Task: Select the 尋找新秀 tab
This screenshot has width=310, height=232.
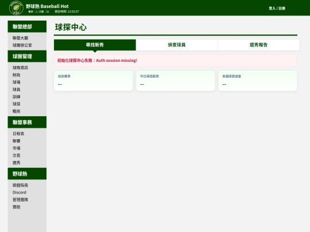Action: point(95,45)
